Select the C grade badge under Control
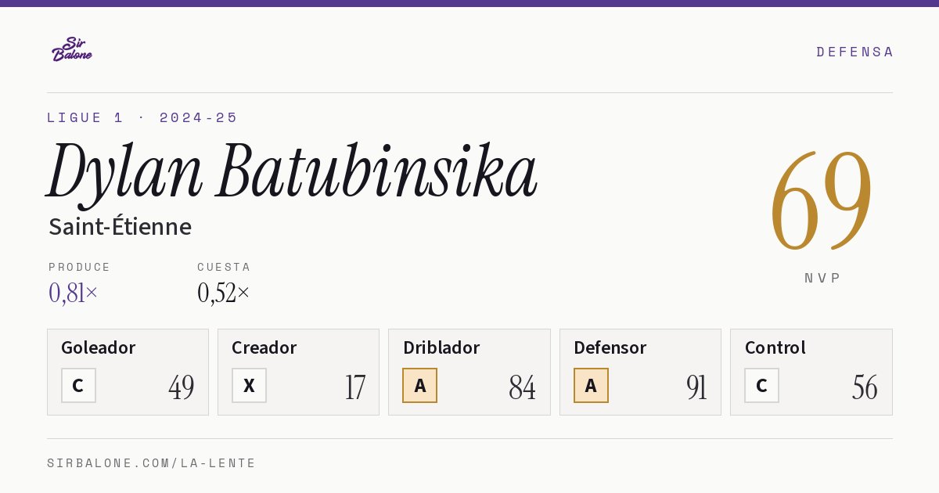This screenshot has height=493, width=939. tap(761, 385)
